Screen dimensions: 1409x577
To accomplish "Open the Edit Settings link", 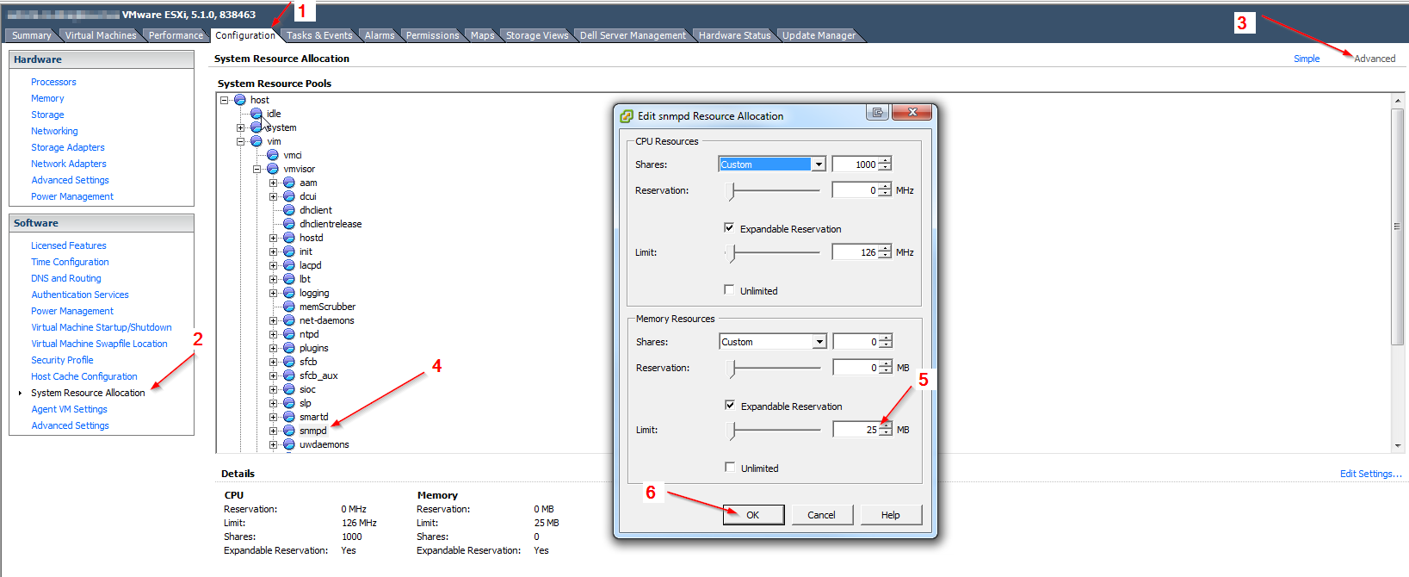I will tap(1370, 474).
